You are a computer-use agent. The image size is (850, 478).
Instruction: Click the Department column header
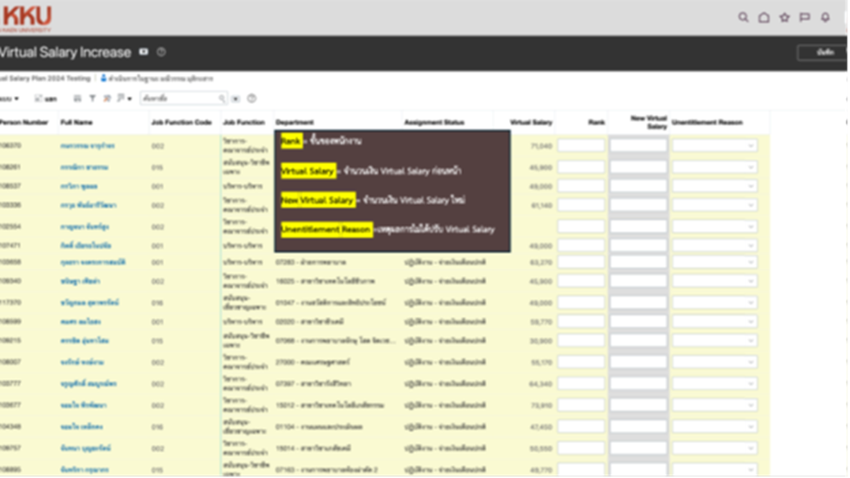point(295,123)
